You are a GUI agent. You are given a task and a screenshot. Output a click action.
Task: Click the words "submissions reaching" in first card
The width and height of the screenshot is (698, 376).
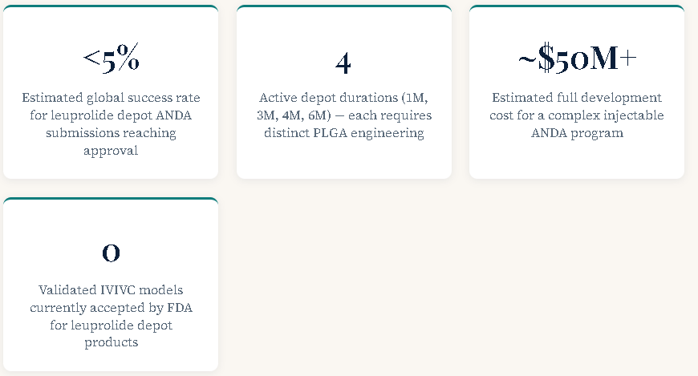pos(111,133)
